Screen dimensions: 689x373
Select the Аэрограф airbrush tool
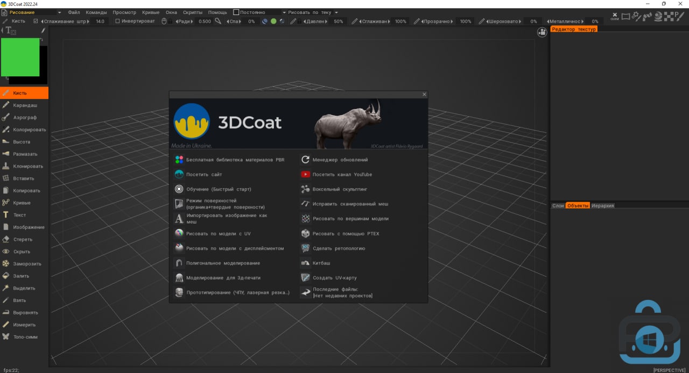click(24, 117)
